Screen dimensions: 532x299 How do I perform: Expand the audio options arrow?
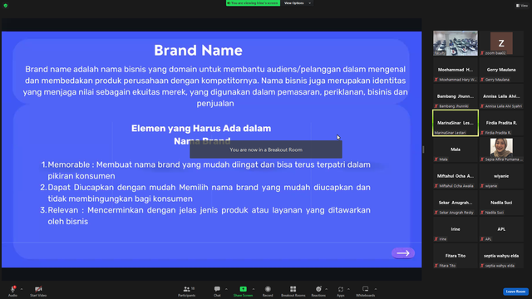(x=22, y=289)
